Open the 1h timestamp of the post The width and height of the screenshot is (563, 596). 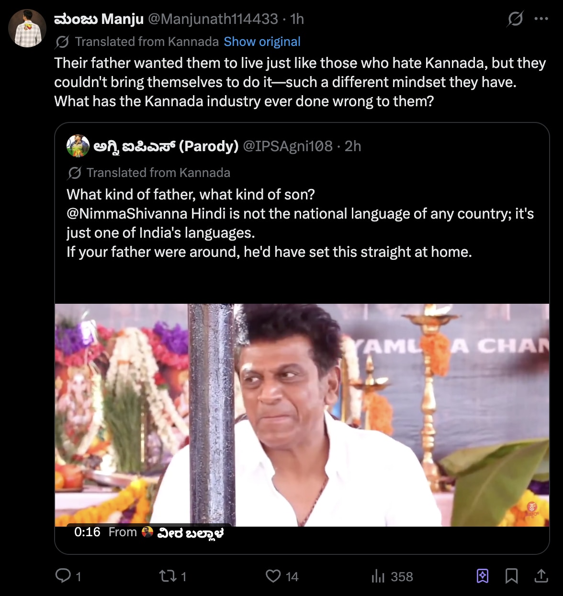point(297,19)
